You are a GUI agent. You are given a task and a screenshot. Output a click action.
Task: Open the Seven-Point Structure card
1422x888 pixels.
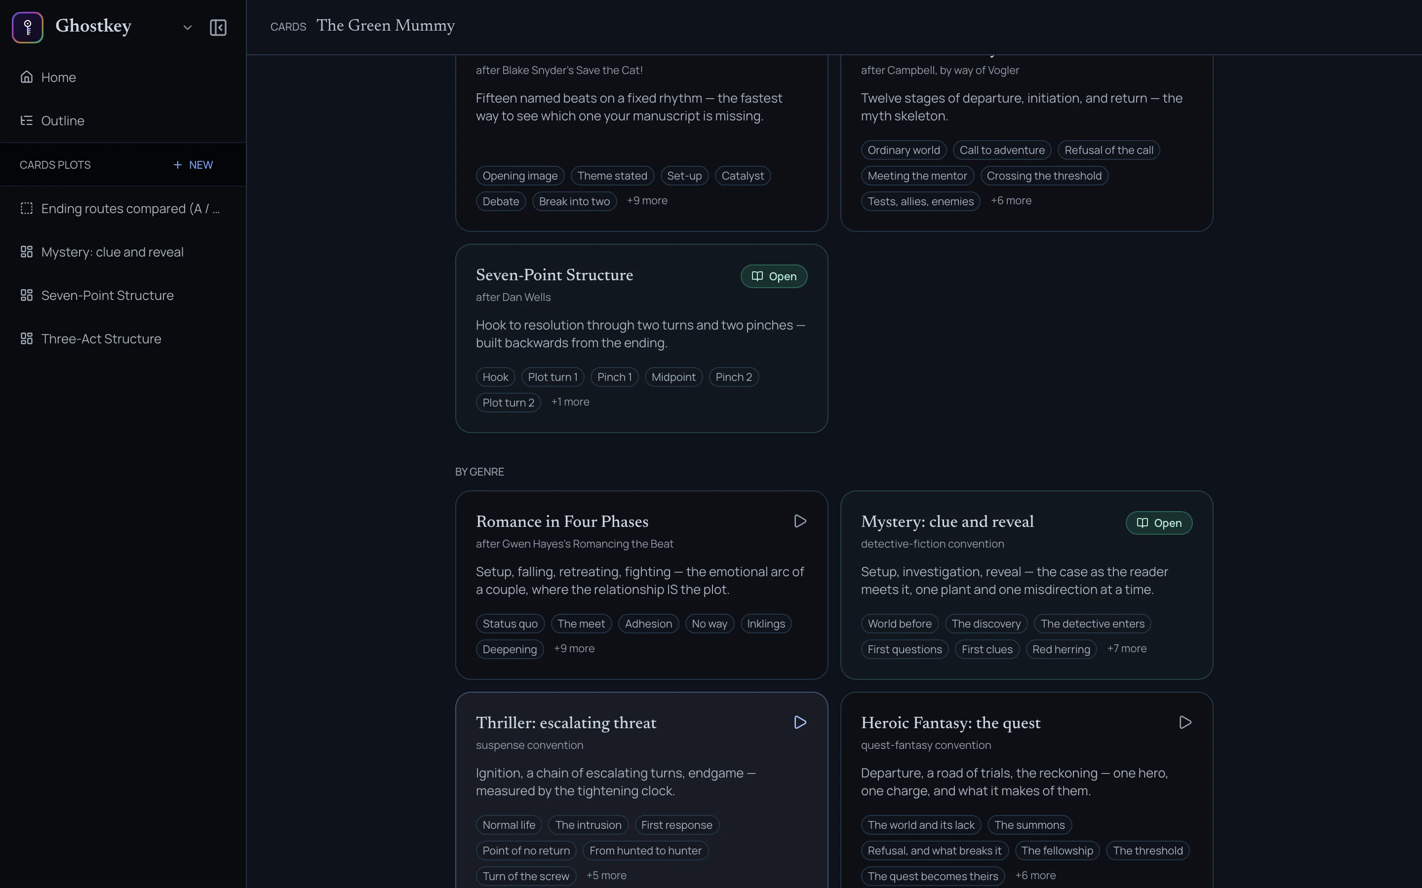pyautogui.click(x=774, y=277)
